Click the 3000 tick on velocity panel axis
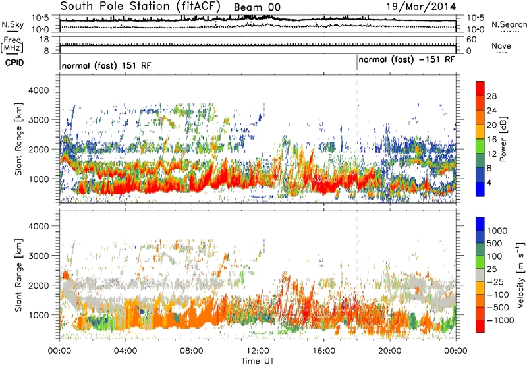The width and height of the screenshot is (527, 365). tap(38, 256)
